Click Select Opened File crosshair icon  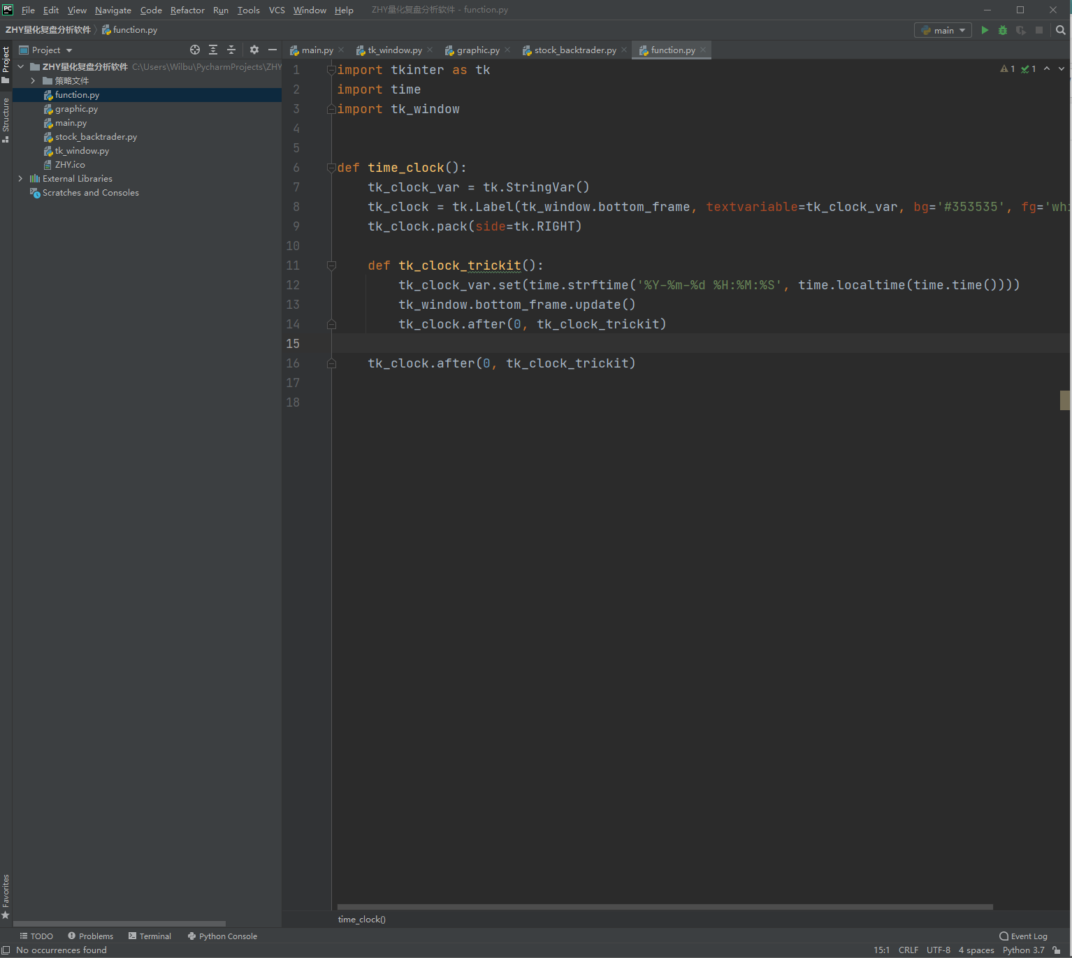pyautogui.click(x=195, y=50)
